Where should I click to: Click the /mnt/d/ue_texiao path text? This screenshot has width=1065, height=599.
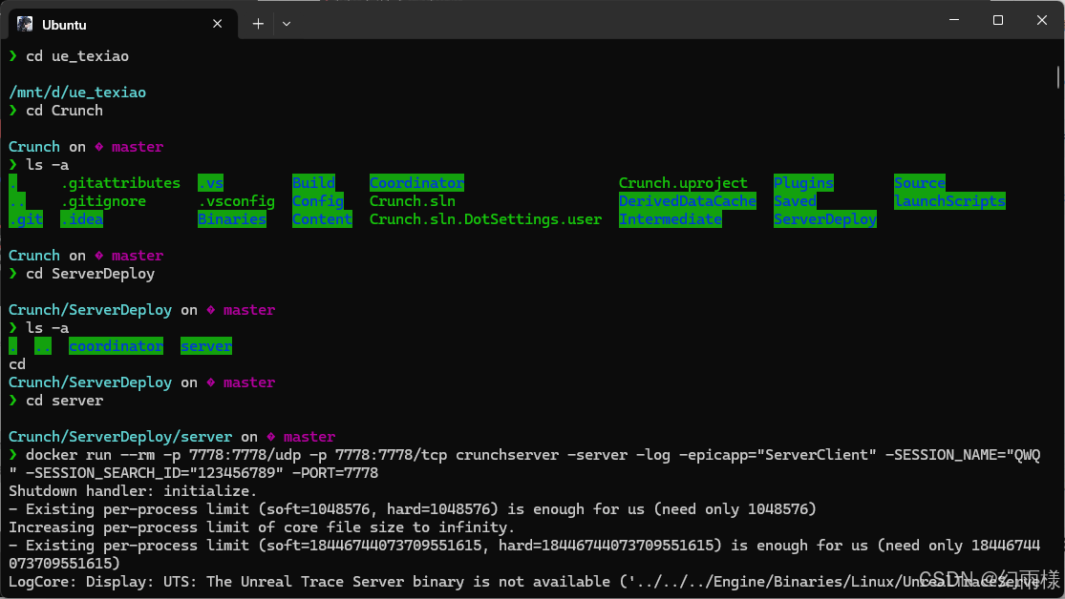[x=77, y=93]
